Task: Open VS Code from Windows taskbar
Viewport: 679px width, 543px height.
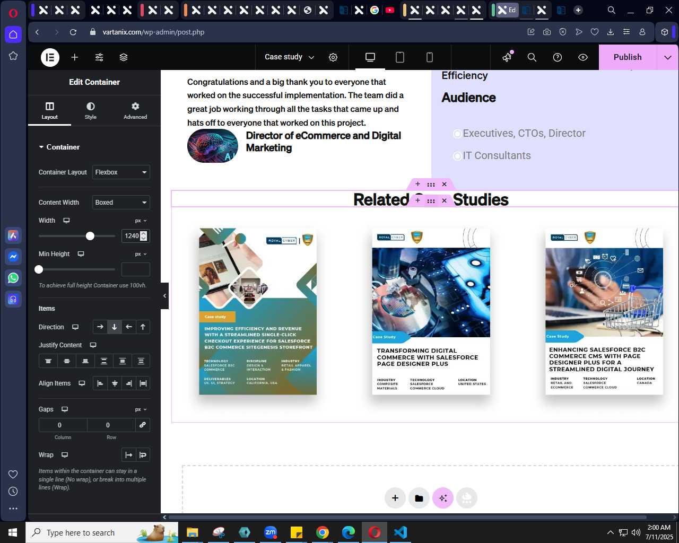Action: click(401, 532)
